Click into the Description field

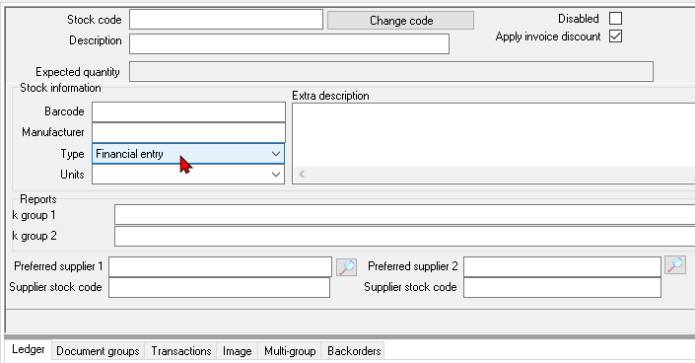[x=290, y=44]
